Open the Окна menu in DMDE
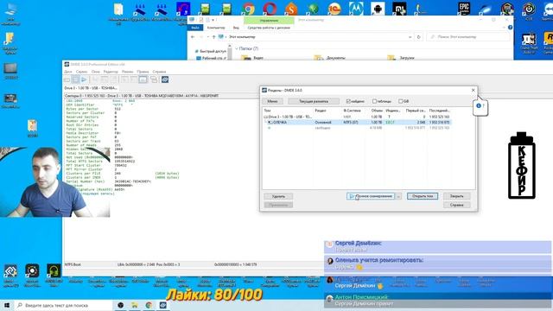This screenshot has width=553, height=311. click(x=96, y=72)
